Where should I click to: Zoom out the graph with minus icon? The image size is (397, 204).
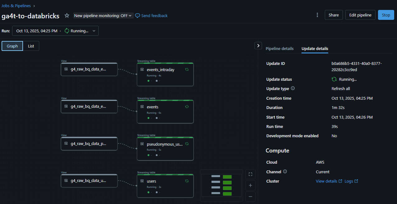coord(250,197)
